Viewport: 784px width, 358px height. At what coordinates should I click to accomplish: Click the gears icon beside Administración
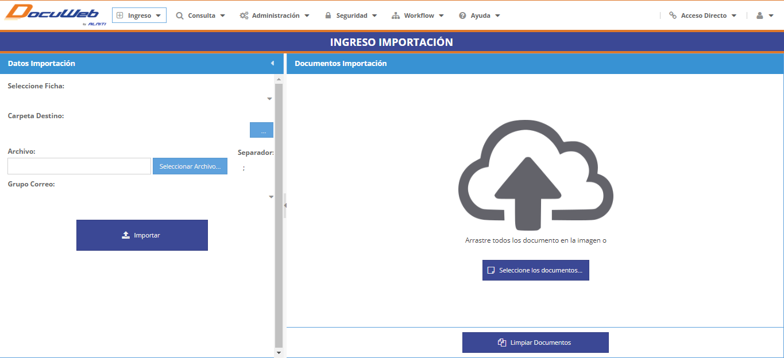click(244, 15)
